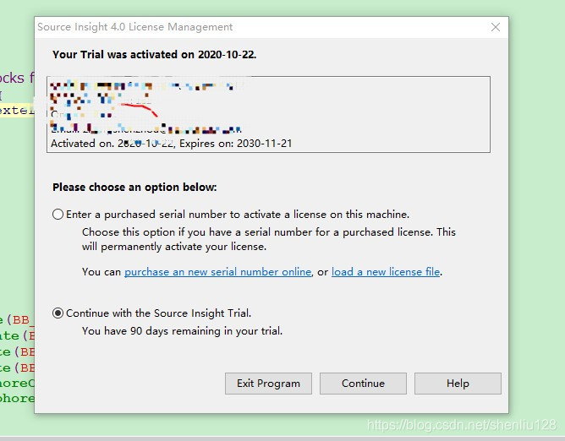Click the Continue button
565x441 pixels.
click(363, 384)
